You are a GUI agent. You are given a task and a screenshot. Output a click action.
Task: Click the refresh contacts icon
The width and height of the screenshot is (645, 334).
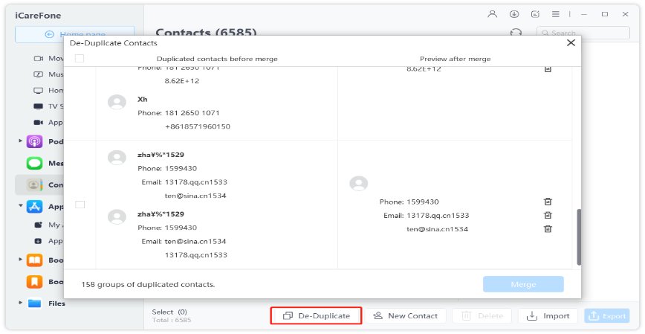(x=516, y=33)
